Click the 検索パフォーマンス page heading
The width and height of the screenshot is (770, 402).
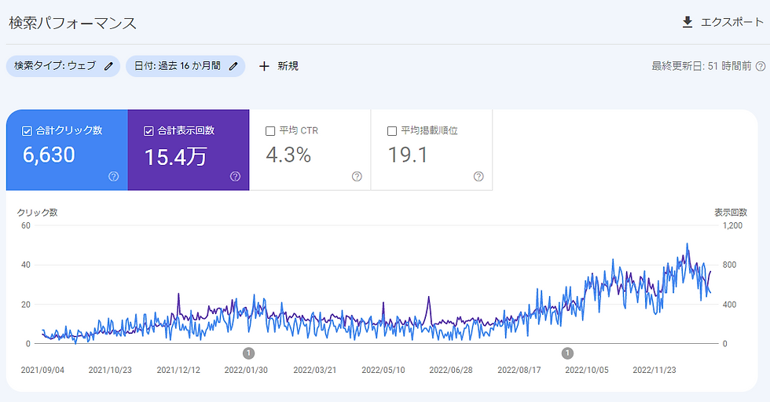click(x=72, y=23)
